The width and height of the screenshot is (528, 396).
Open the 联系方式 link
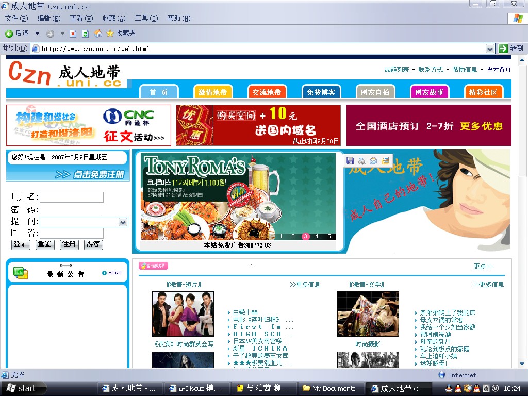click(431, 70)
